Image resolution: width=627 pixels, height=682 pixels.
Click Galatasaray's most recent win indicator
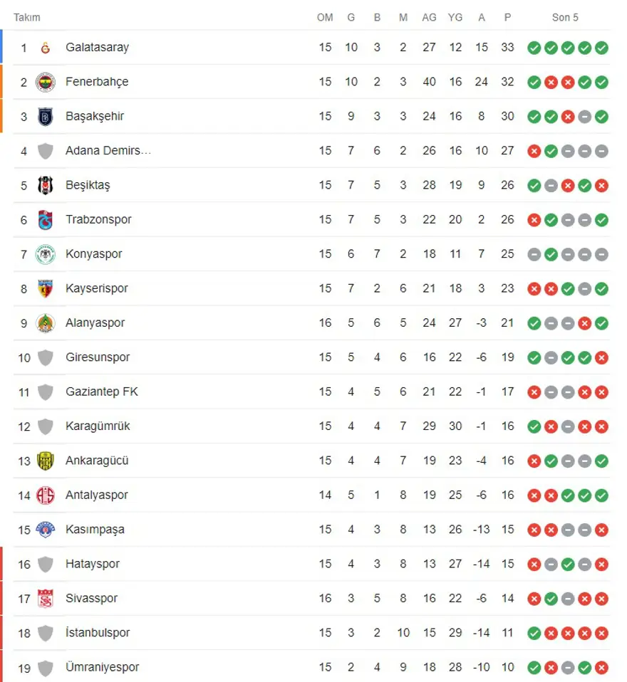[x=601, y=48]
